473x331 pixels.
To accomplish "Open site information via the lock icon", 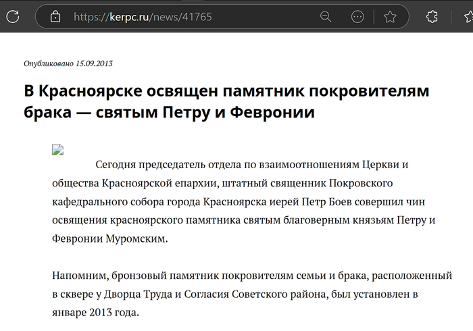I will pos(55,16).
